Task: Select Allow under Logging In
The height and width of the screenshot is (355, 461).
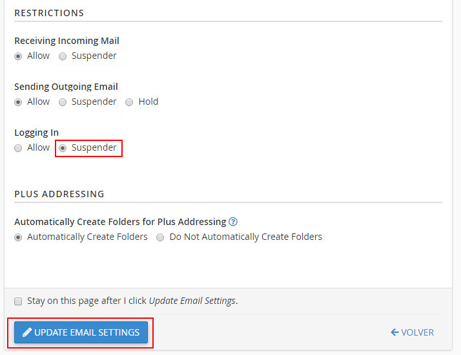Action: [18, 148]
